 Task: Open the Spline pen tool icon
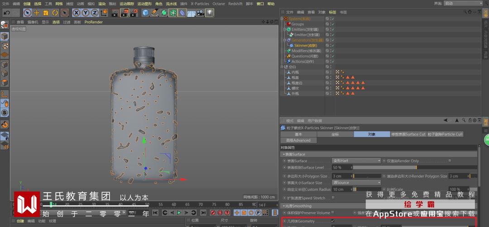coord(155,13)
